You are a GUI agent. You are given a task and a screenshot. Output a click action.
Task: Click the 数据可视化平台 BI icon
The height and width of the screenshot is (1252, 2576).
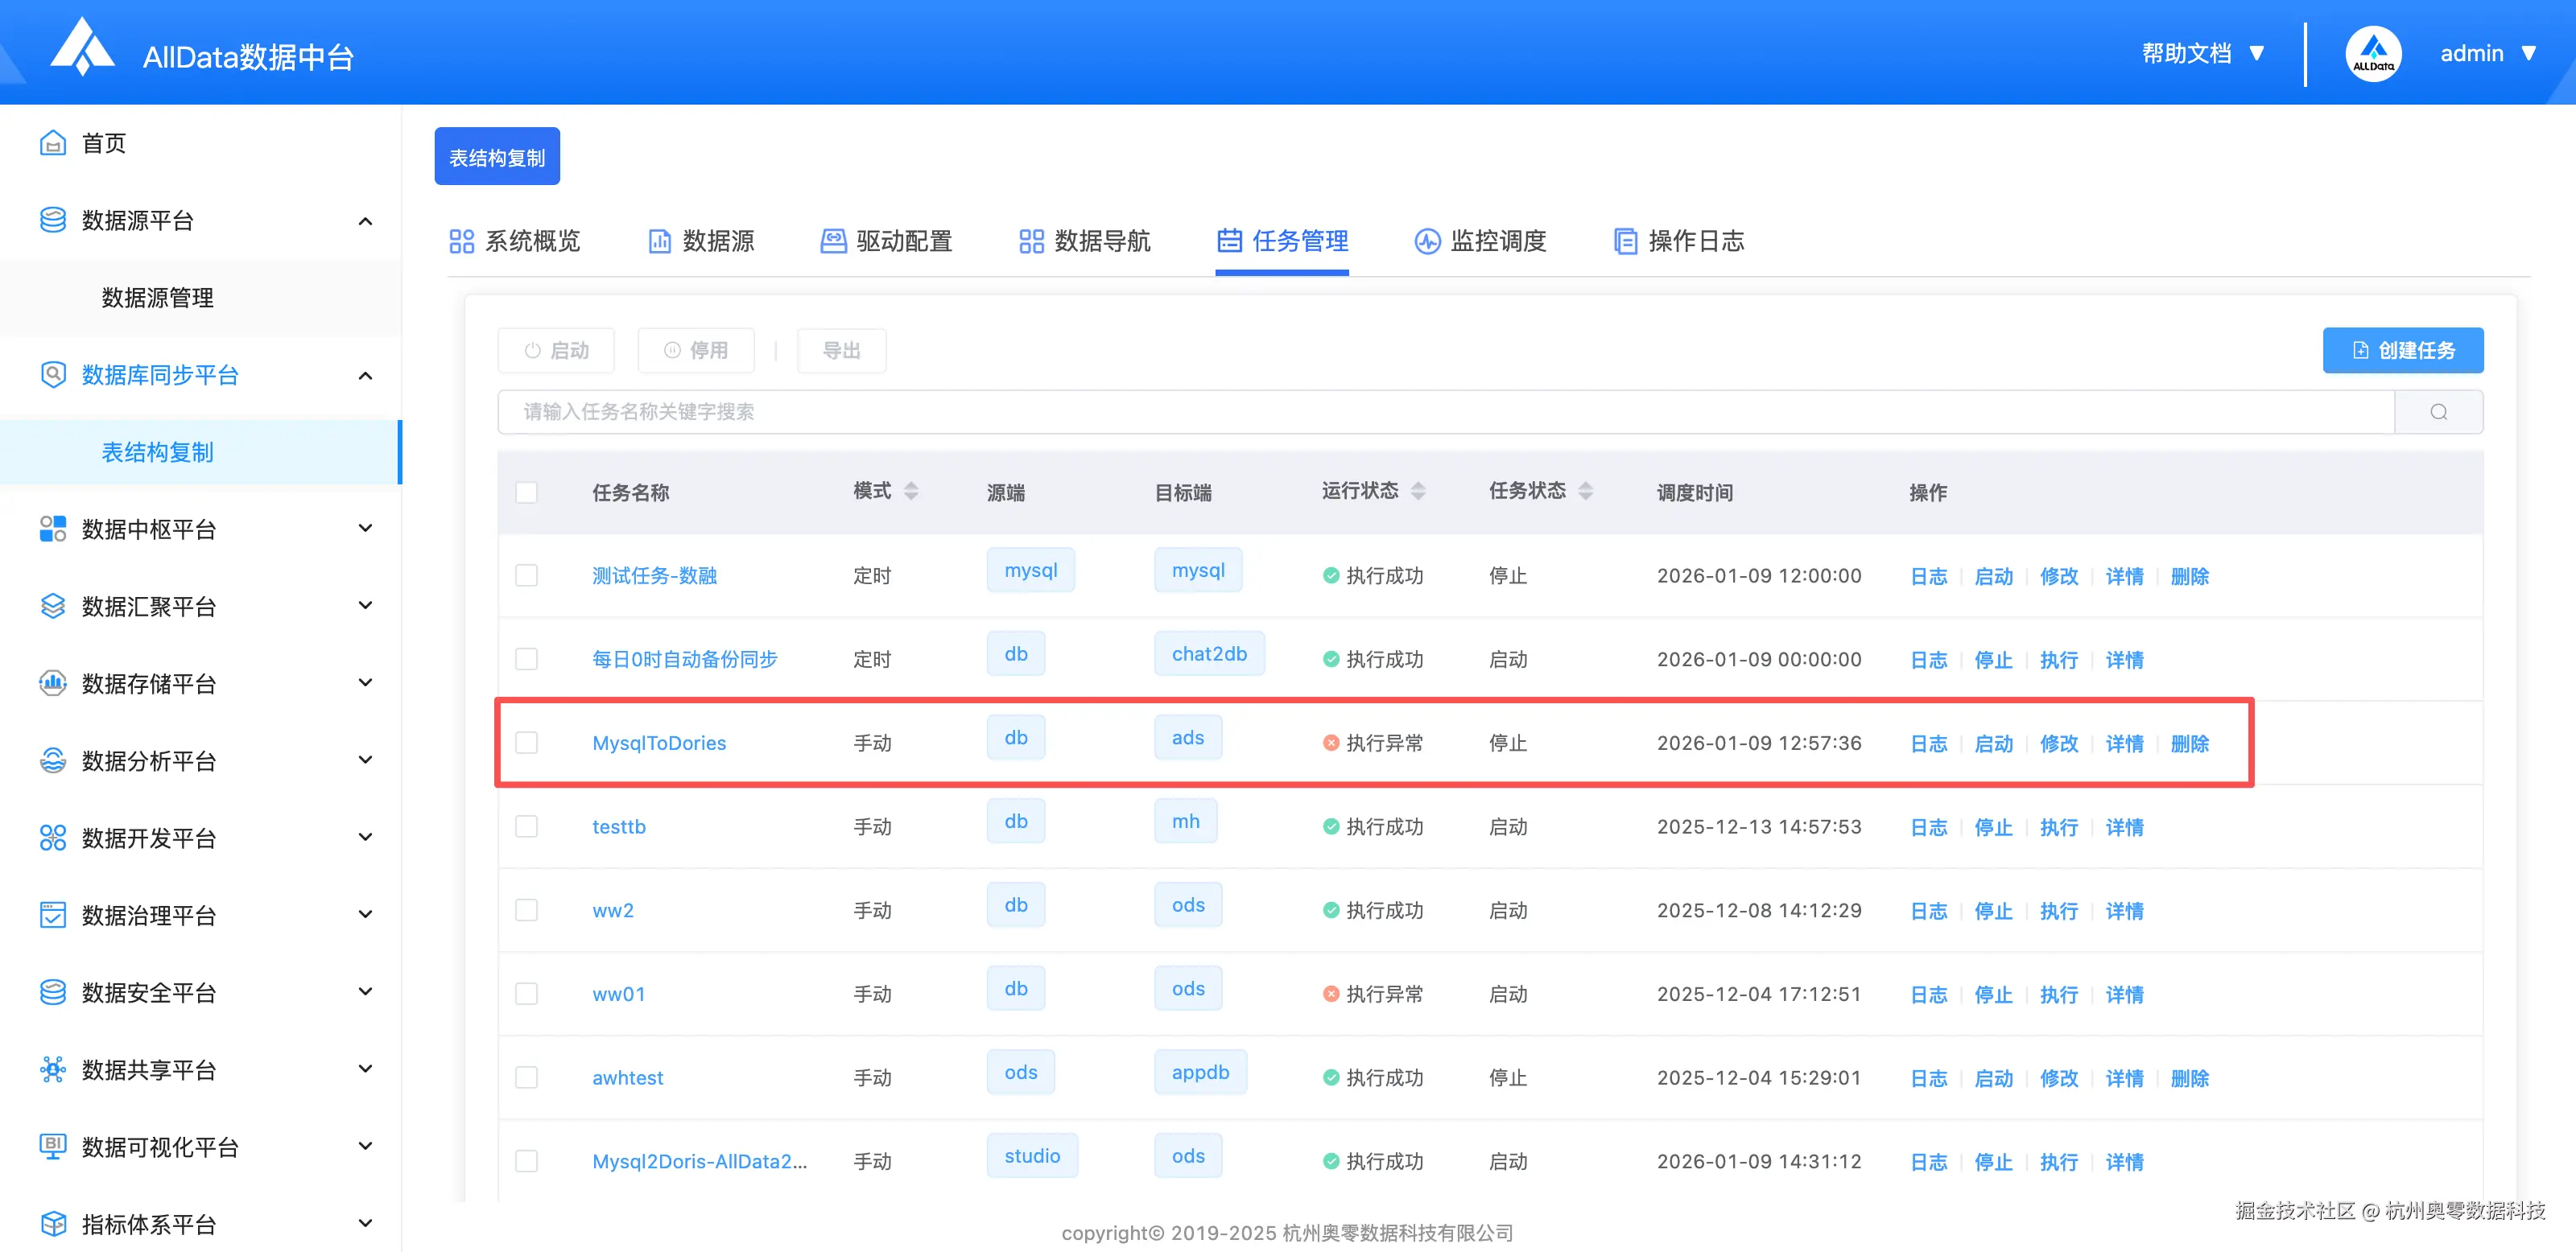tap(53, 1146)
